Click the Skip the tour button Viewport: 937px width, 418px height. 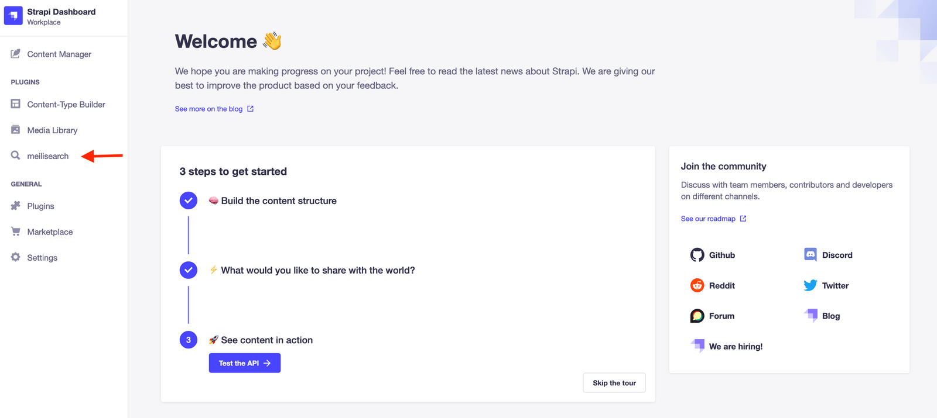pos(614,383)
